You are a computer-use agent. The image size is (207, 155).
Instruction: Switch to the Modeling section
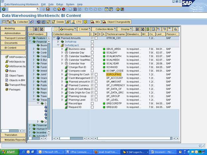pyautogui.click(x=13, y=28)
